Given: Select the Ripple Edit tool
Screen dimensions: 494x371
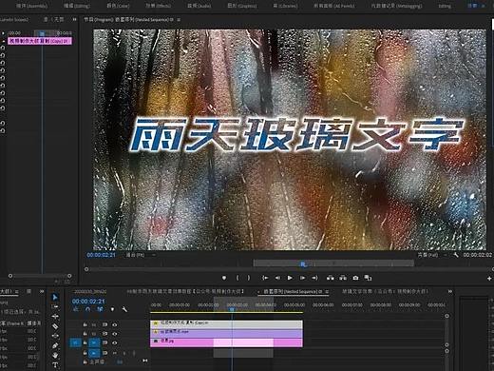Looking at the screenshot, I should click(x=55, y=317).
